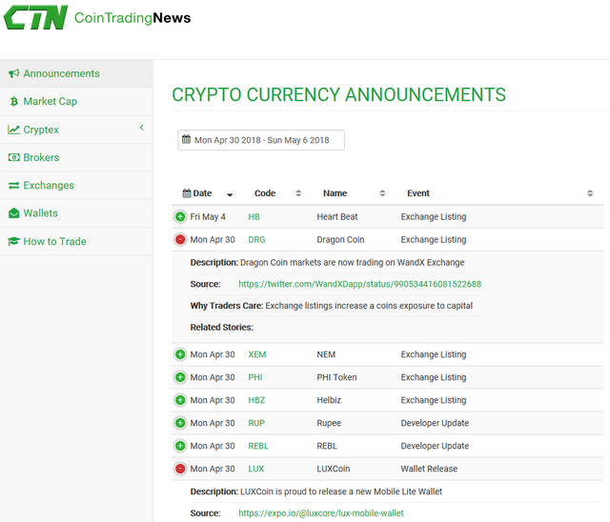Expand the NEM row details
The height and width of the screenshot is (522, 610).
click(180, 354)
